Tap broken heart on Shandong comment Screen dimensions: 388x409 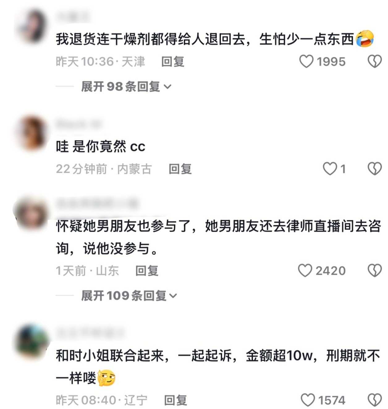(x=375, y=271)
